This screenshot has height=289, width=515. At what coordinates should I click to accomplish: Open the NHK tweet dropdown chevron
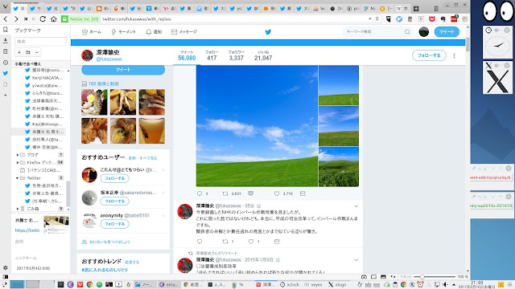356,206
